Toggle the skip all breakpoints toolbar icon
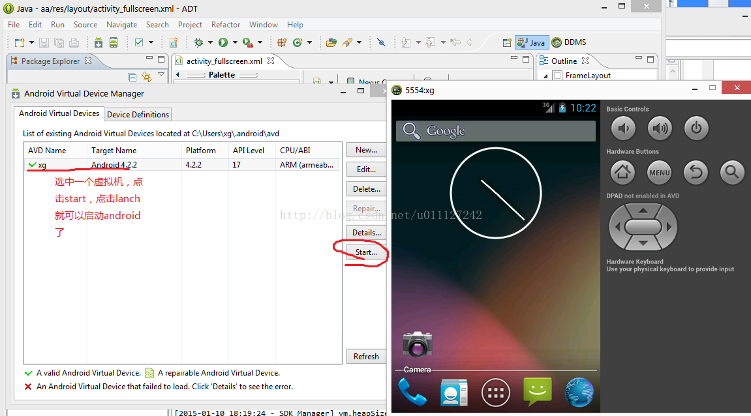Viewport: 751px width, 416px height. pyautogui.click(x=381, y=42)
